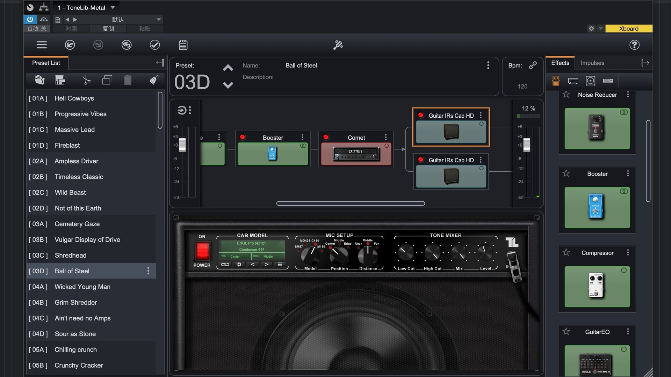Click the revert preset icon

point(127,45)
